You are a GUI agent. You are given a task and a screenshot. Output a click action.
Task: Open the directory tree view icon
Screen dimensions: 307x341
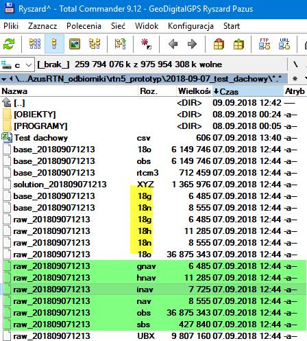point(95,44)
